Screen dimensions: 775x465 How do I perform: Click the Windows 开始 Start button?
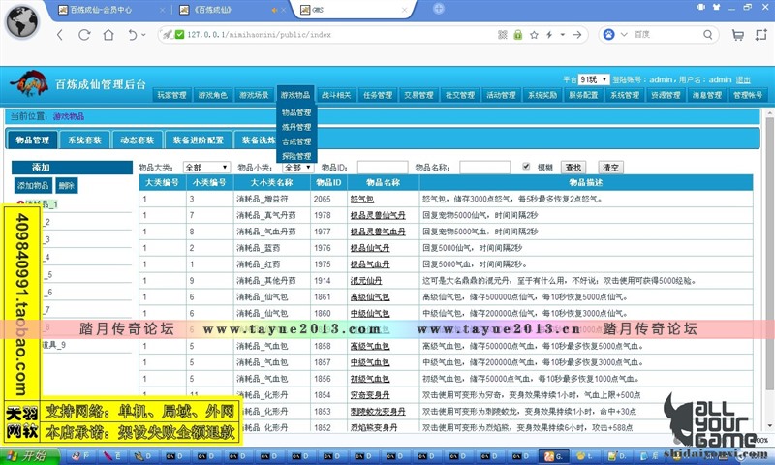pyautogui.click(x=27, y=455)
